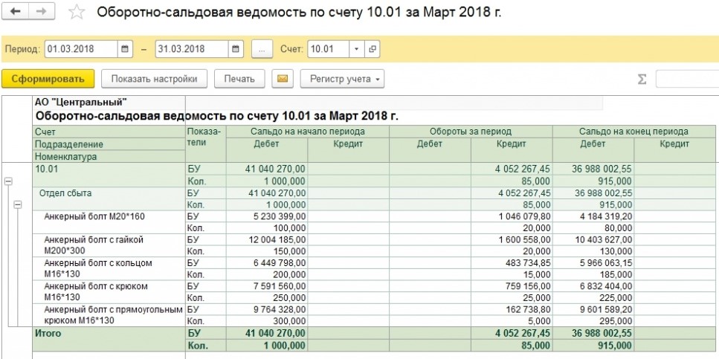
Task: Collapse the Отдел сбыта subgroup
Action: coord(19,204)
